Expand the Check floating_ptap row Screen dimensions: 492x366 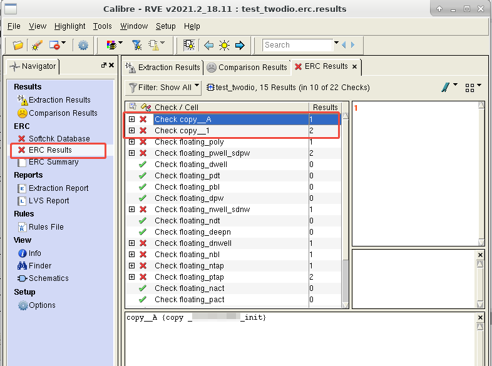pyautogui.click(x=132, y=277)
